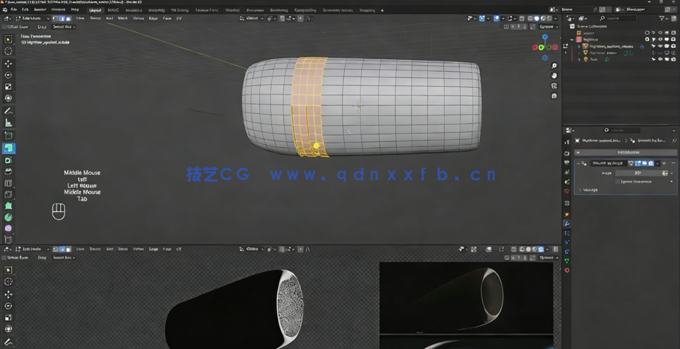
Task: Select the Cursor tool in the toolbar
Action: pos(8,52)
